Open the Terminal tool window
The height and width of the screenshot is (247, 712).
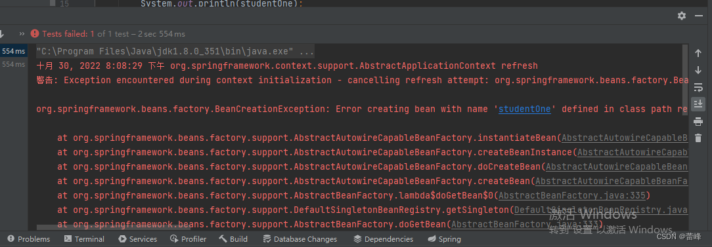click(85, 239)
